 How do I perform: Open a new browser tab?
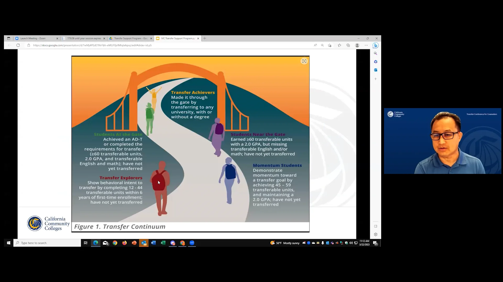coord(205,38)
